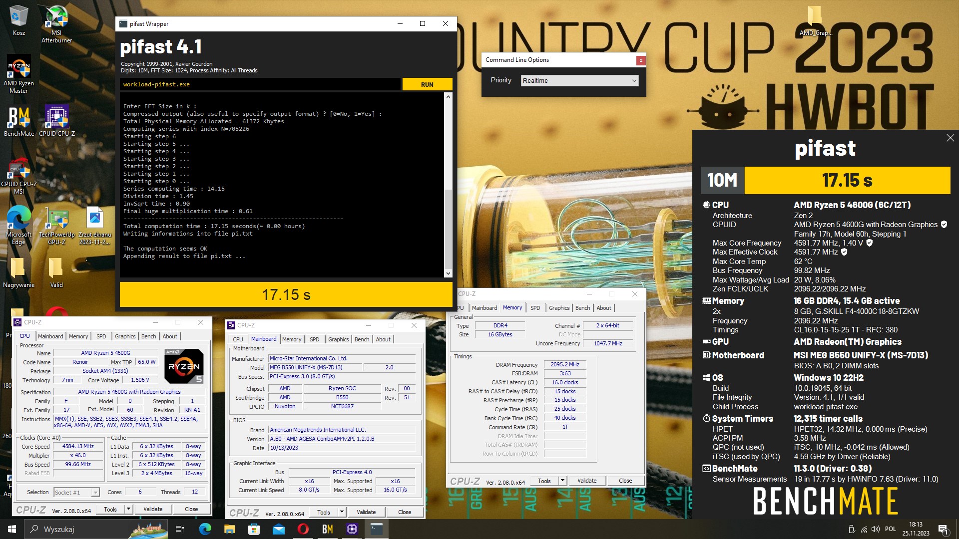Viewport: 959px width, 539px height.
Task: Click Validate in the CPU tab CPU-Z window
Action: (x=153, y=509)
